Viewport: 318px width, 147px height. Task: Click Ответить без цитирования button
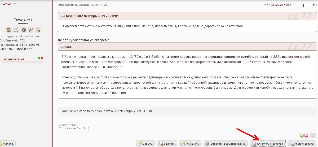point(226,144)
